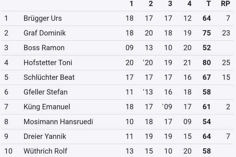Click Hofstetter Toni's total score 80

(207, 62)
